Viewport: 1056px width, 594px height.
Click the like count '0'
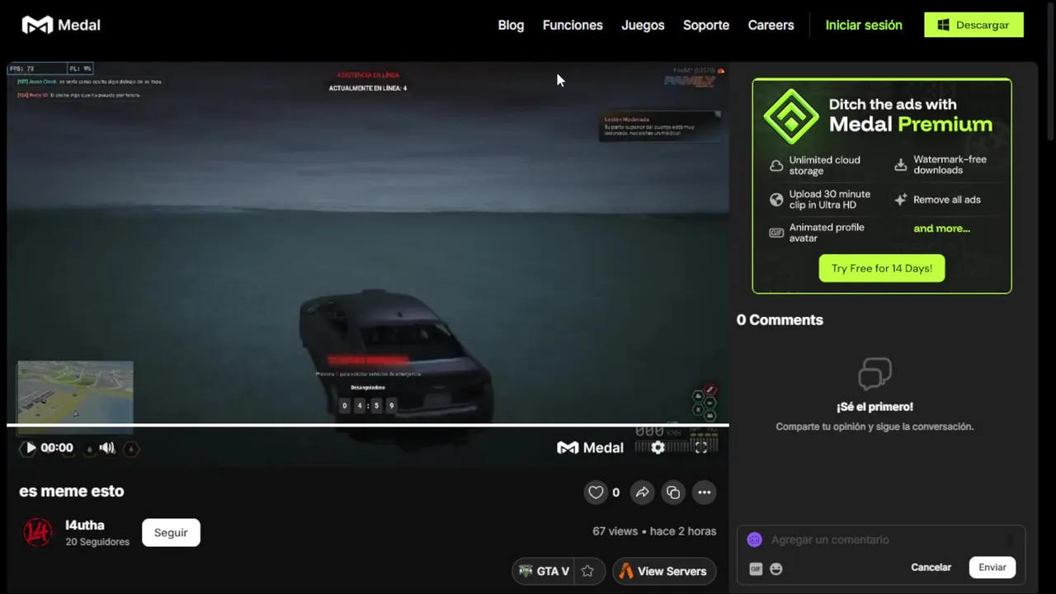pos(615,493)
